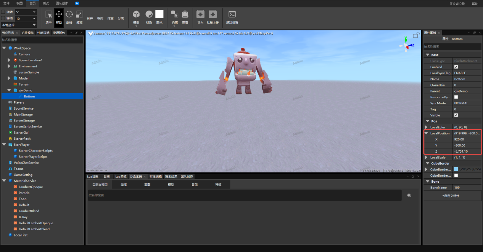This screenshot has width=483, height=252.
Task: Switch to the 测试 test tab
Action: (46, 3)
